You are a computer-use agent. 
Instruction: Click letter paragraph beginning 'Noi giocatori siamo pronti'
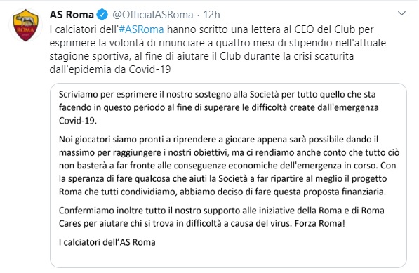pos(230,166)
